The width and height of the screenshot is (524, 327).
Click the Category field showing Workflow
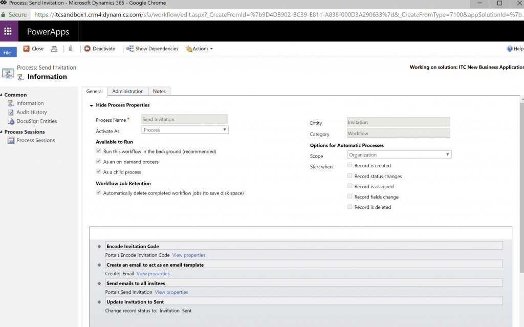[398, 134]
